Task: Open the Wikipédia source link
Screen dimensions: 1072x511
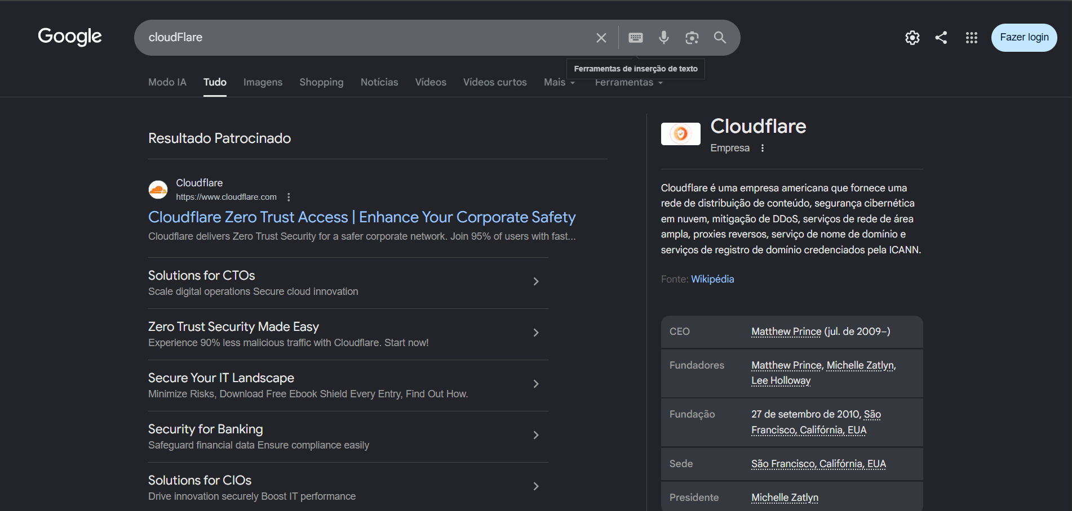Action: click(x=712, y=279)
